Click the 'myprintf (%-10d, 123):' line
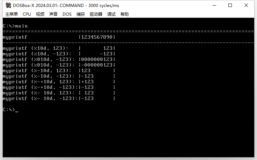Image resolution: width=257 pixels, height=160 pixels. [59, 70]
